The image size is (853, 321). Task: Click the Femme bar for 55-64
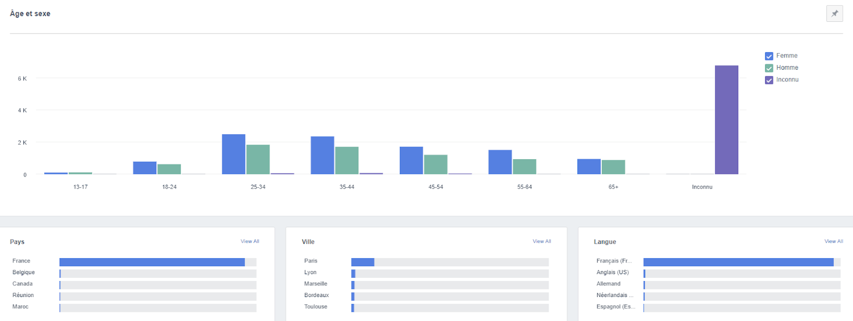(500, 162)
